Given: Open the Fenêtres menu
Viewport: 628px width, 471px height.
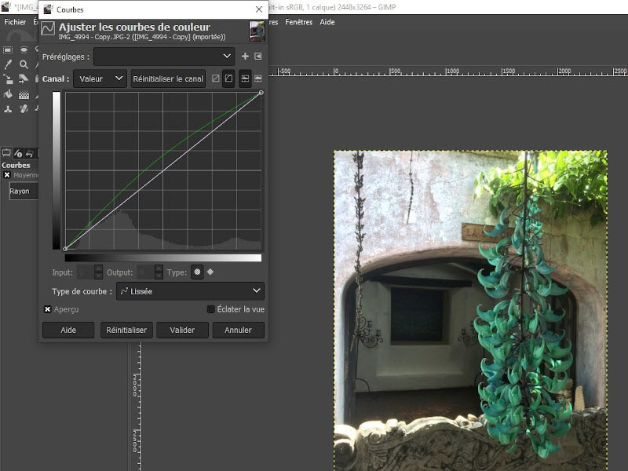Looking at the screenshot, I should [x=298, y=22].
